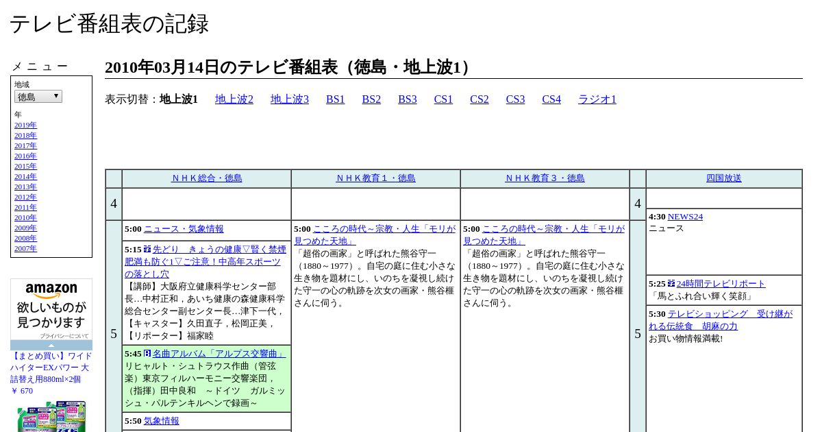Click the ￥670 price text
Image resolution: width=822 pixels, height=432 pixels.
(22, 391)
